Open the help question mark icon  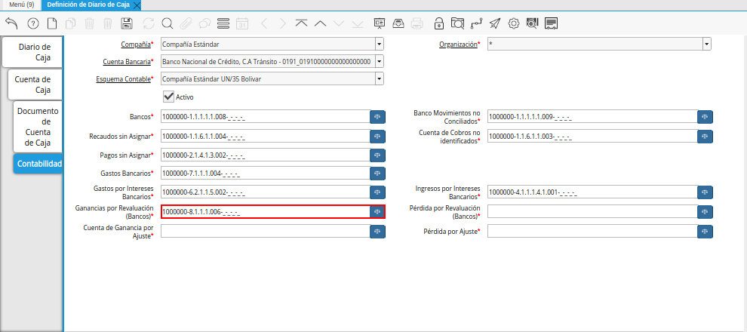[32, 23]
